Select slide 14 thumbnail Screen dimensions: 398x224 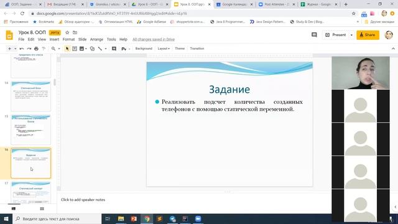click(31, 96)
